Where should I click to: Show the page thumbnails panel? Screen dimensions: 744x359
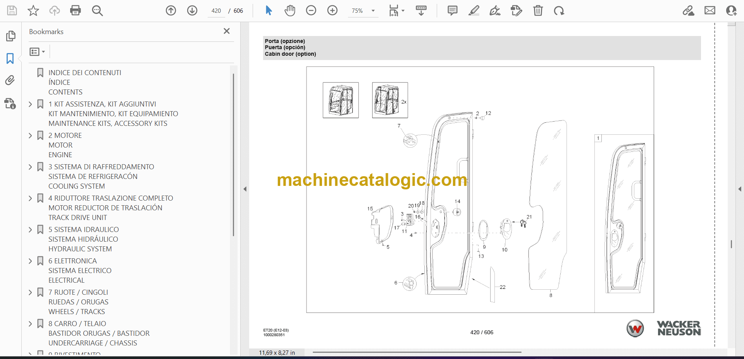pyautogui.click(x=10, y=36)
